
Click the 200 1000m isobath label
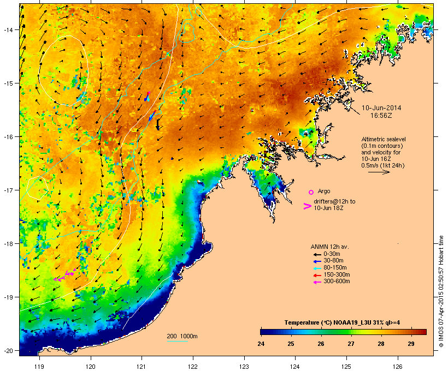click(x=182, y=336)
